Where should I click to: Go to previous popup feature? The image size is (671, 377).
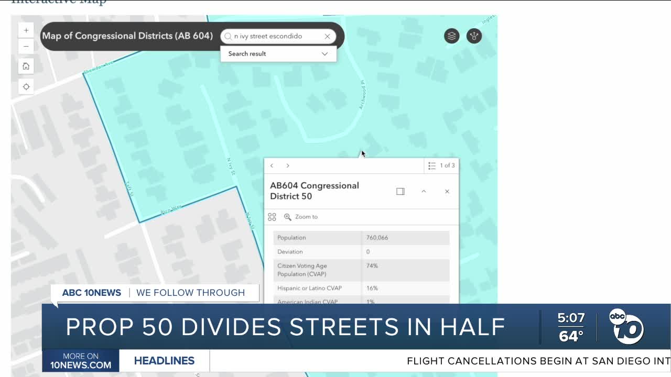point(272,165)
